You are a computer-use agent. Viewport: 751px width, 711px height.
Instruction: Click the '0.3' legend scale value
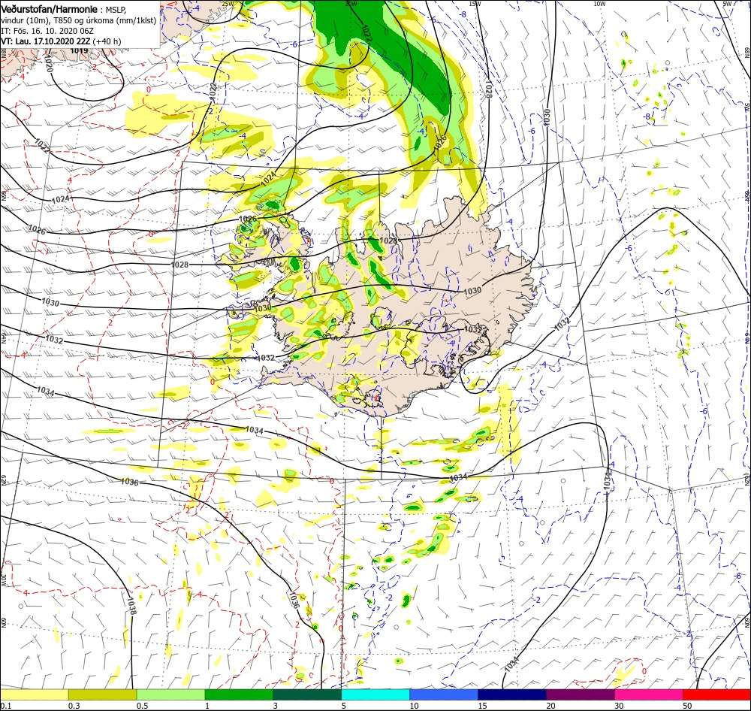(74, 706)
